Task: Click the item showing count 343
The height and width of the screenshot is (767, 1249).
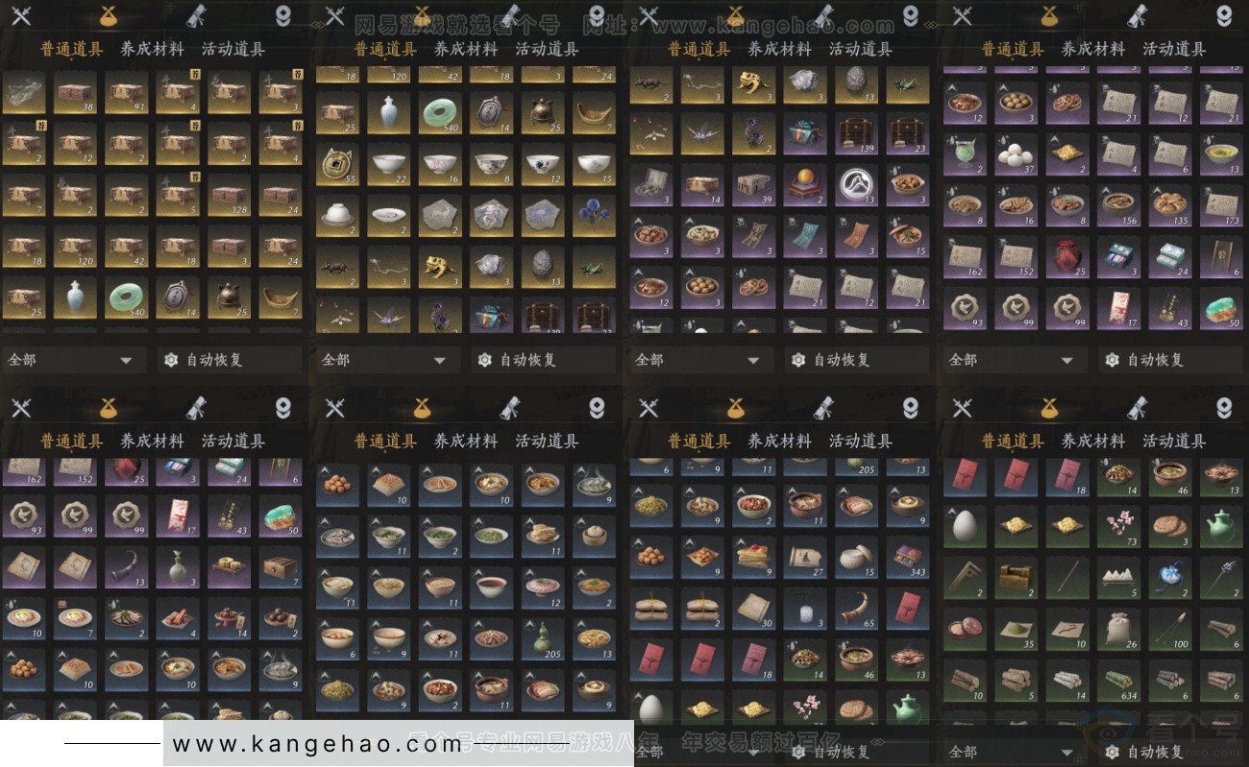Action: point(908,557)
